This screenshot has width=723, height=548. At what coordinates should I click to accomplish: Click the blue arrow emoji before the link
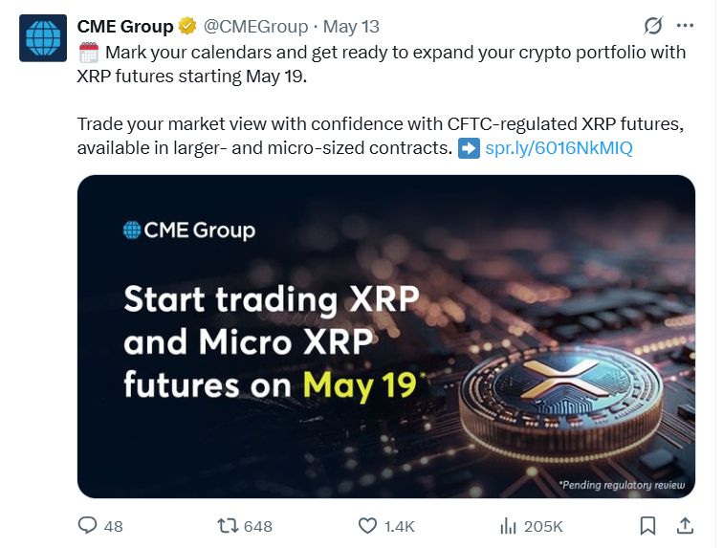click(x=469, y=148)
